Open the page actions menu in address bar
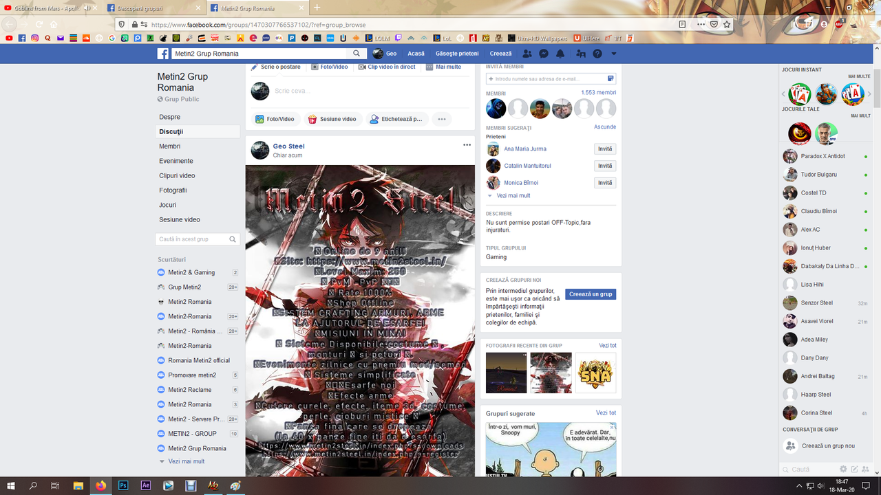Screen dimensions: 881x495 click(701, 24)
